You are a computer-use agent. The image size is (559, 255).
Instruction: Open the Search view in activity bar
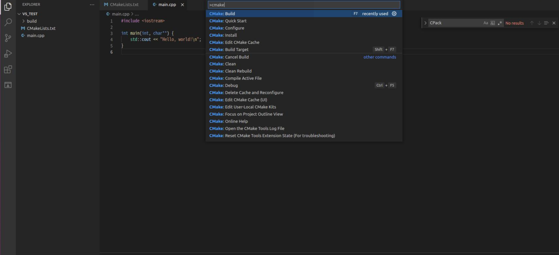tap(8, 22)
